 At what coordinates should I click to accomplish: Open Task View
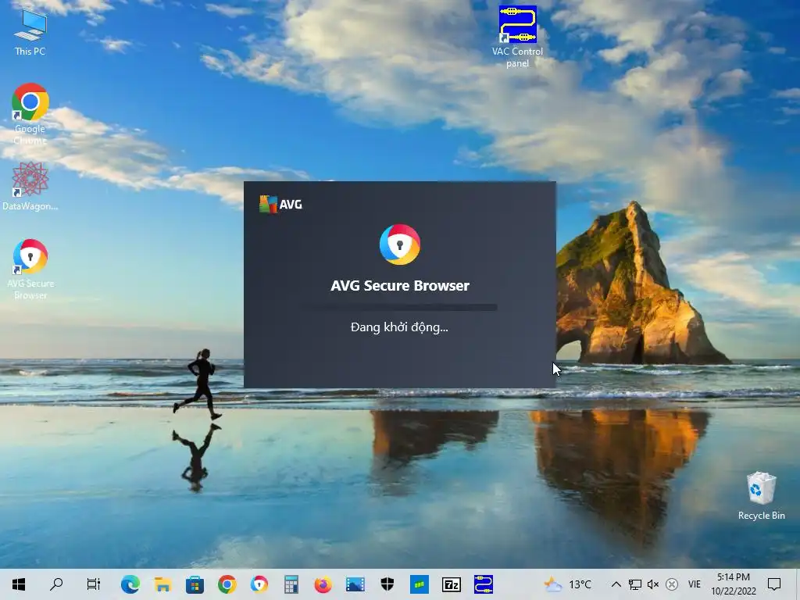94,584
